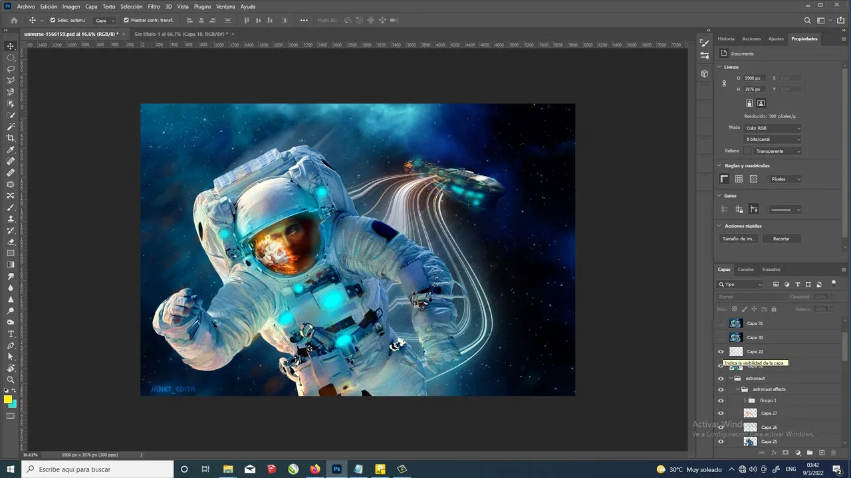
Task: Show hidden layer Capa 31
Action: click(x=721, y=323)
